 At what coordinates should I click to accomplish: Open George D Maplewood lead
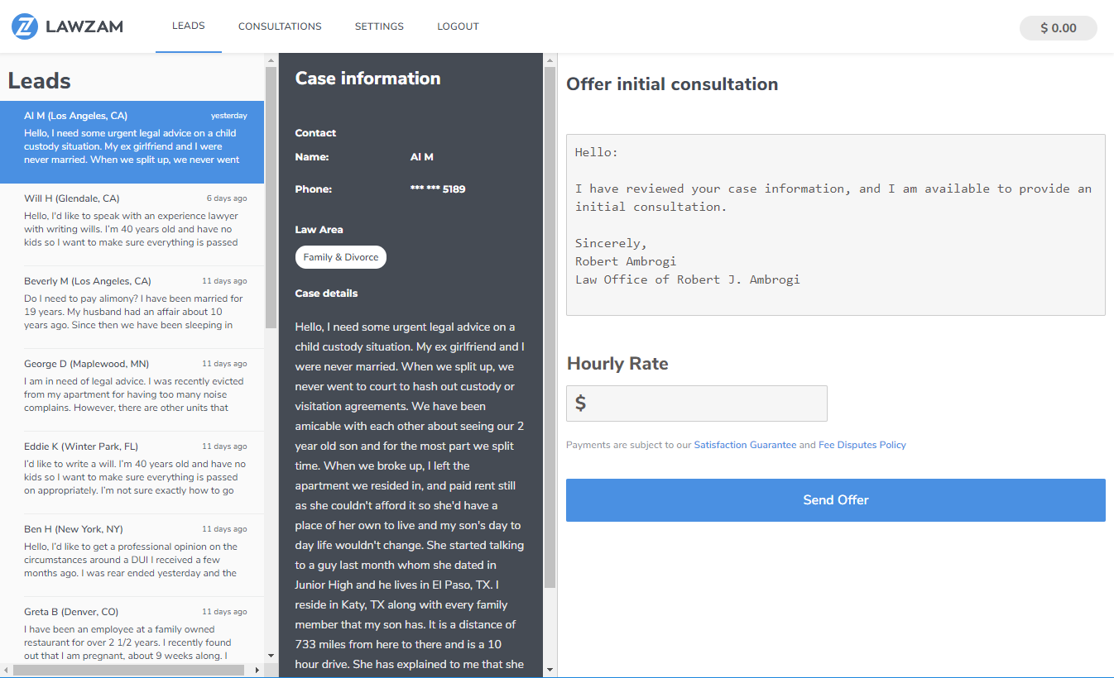[132, 389]
